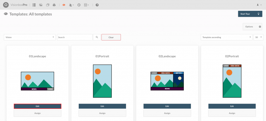Click the 01Landscape preview thumbnail
Image resolution: width=266 pixels, height=121 pixels.
pyautogui.click(x=37, y=81)
